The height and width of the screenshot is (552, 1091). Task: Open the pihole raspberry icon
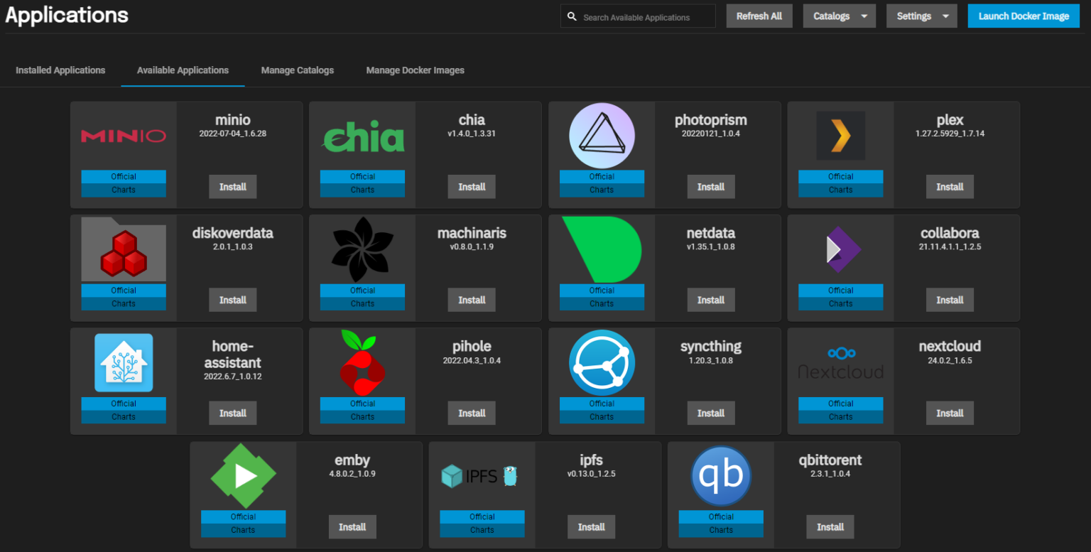tap(362, 362)
